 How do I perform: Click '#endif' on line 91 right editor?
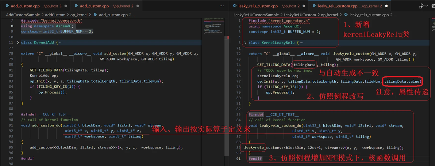coord(255,158)
